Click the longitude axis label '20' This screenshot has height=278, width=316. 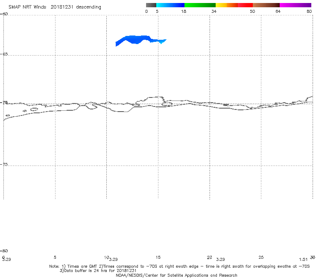209,257
